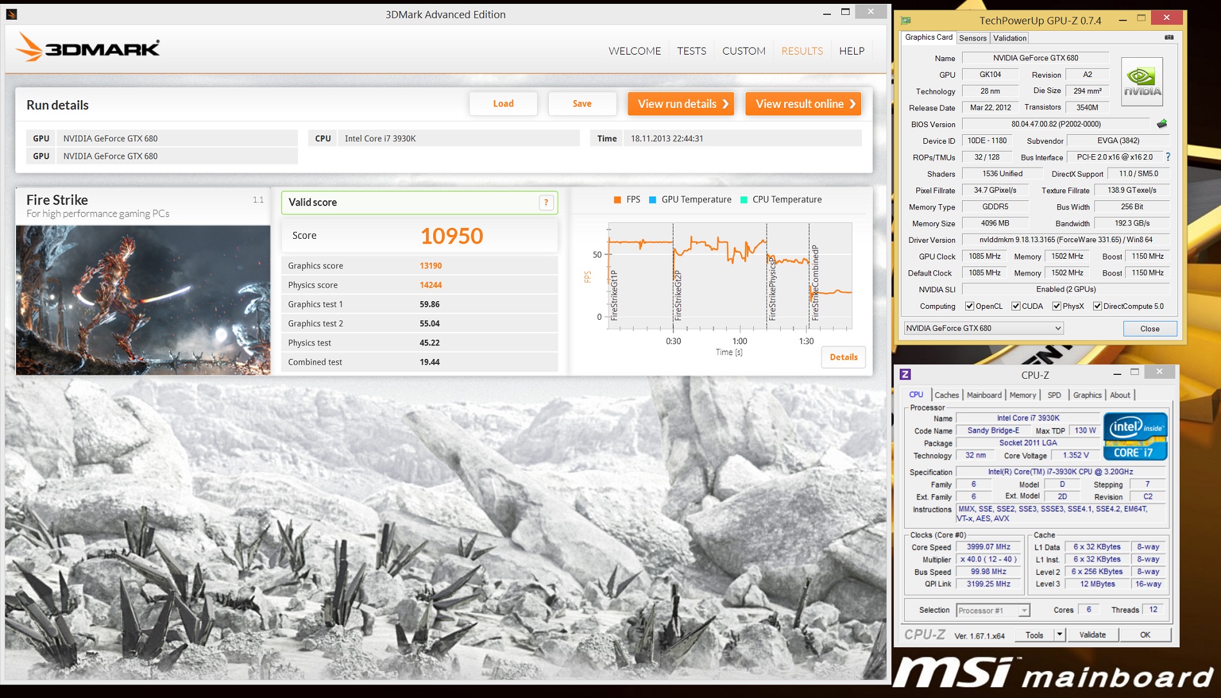The height and width of the screenshot is (698, 1221).
Task: Select the Graphics Card tab in GPU-Z
Action: point(929,37)
